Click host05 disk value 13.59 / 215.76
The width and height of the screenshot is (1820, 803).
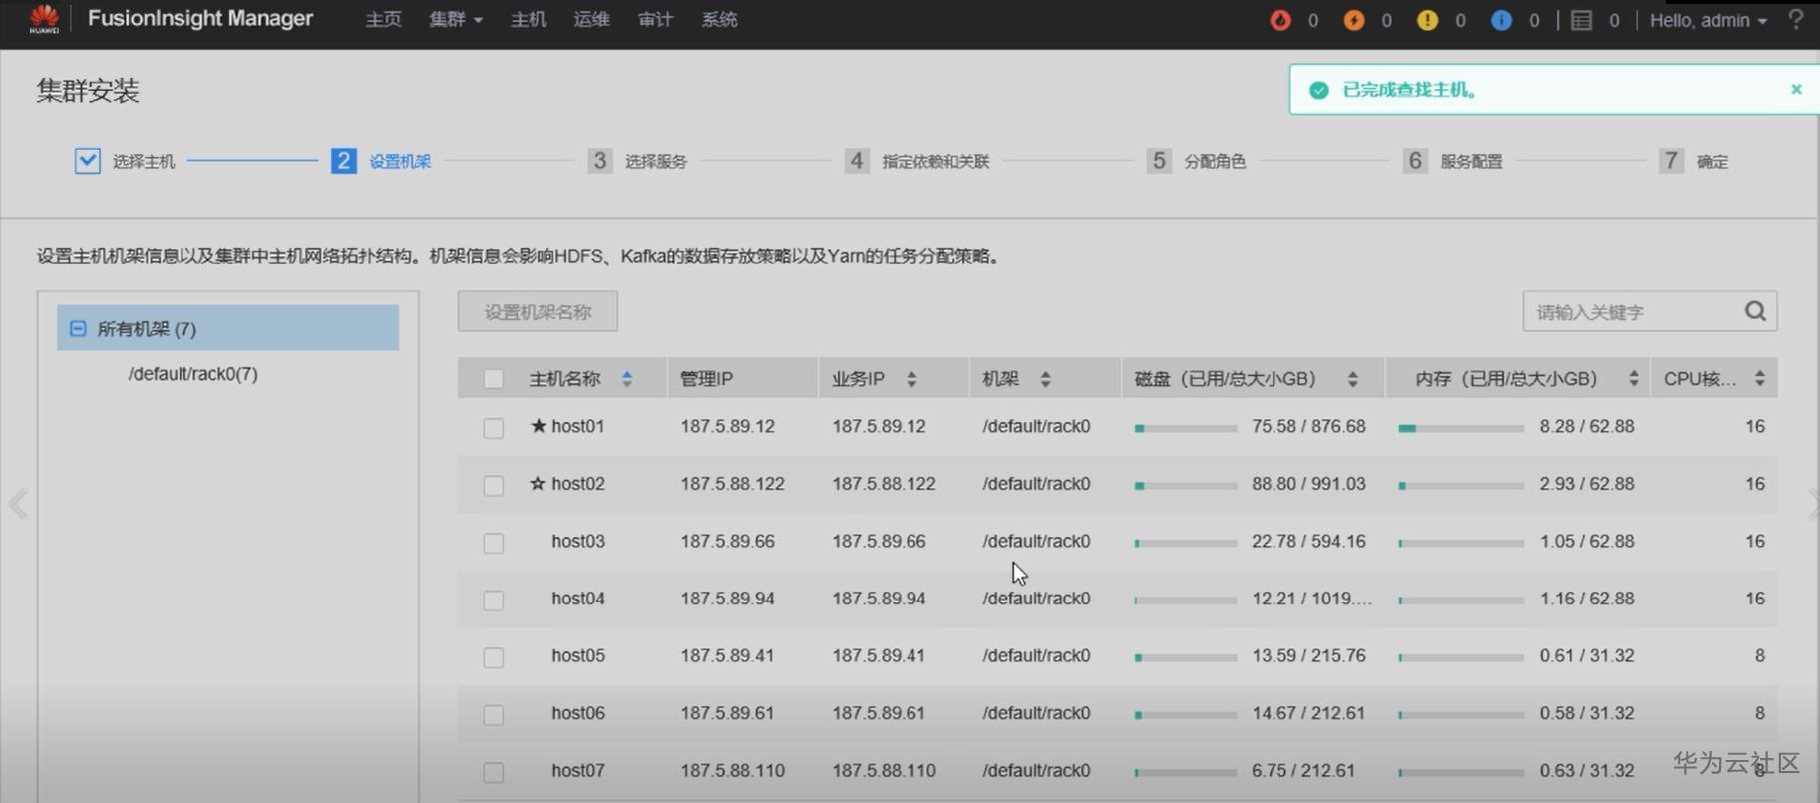pyautogui.click(x=1308, y=655)
